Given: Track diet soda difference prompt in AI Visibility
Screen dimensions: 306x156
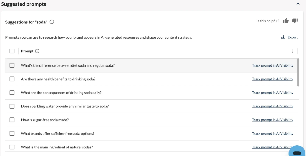Looking at the screenshot, I should click(273, 65).
